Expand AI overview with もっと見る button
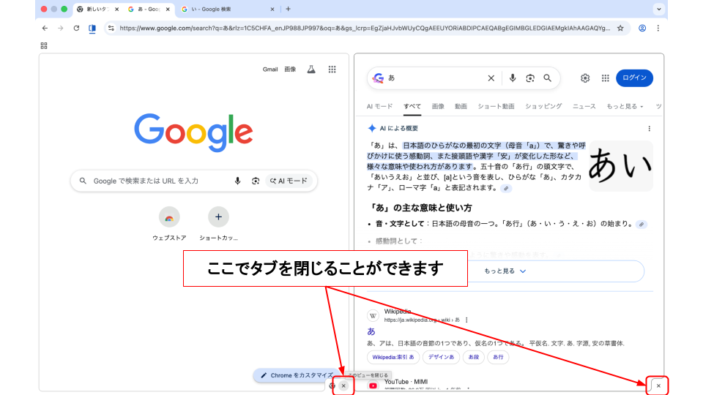 (x=505, y=271)
